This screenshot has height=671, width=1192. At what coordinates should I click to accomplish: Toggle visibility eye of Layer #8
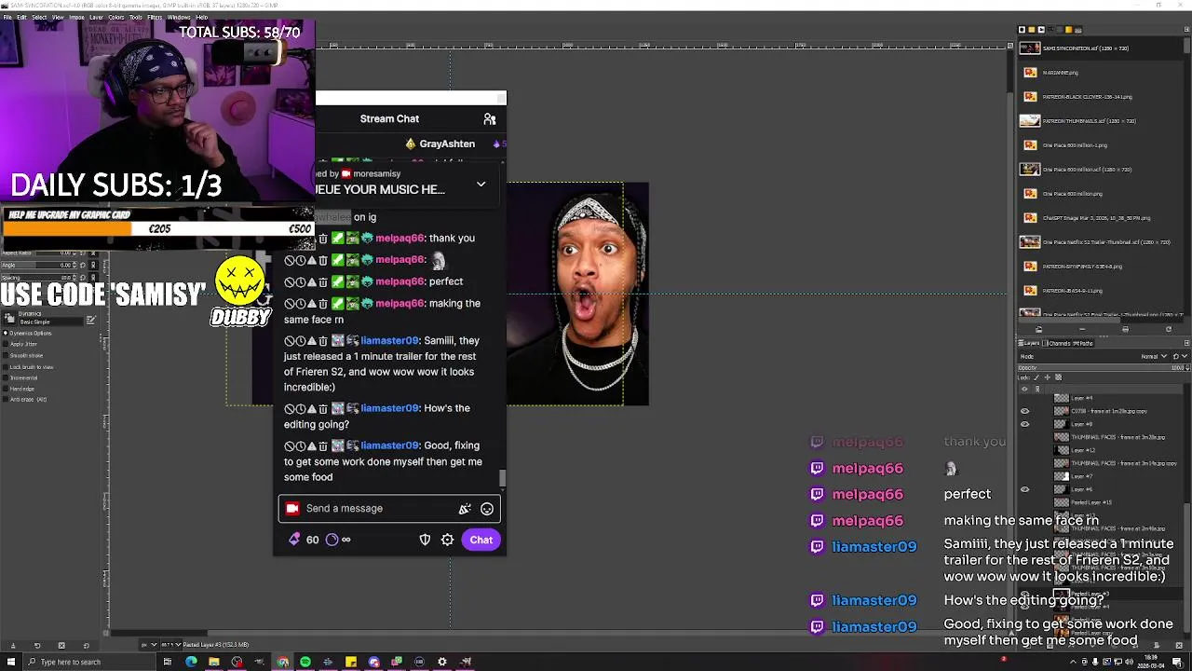pos(1025,424)
